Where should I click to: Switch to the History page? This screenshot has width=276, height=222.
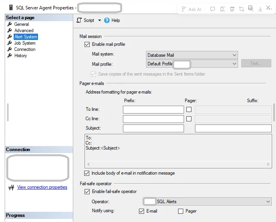coord(20,56)
